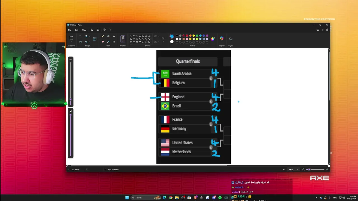Click the zoom slider in status bar
Screen dimensions: 358x201
[x=315, y=169]
